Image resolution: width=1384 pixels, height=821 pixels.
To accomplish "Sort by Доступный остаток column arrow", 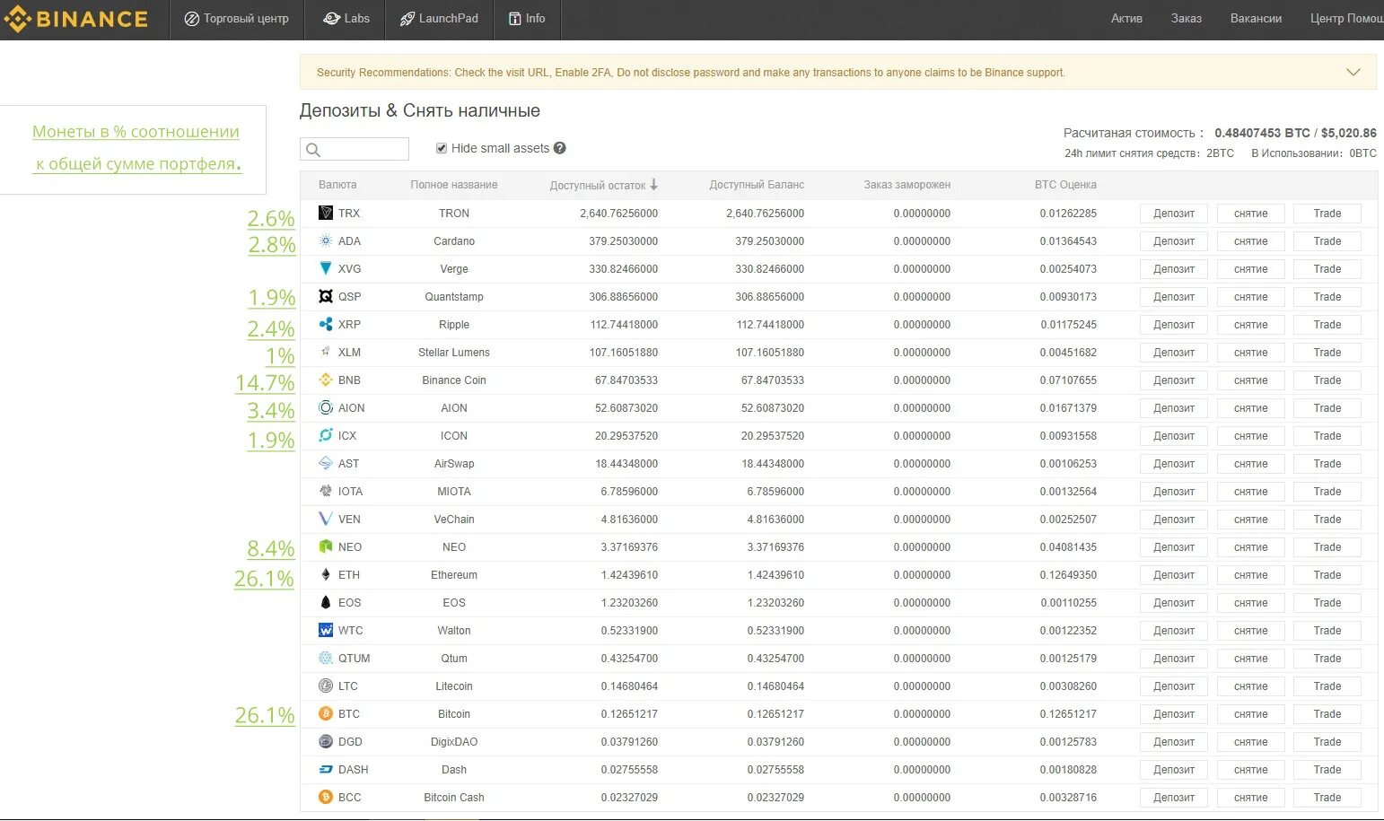I will [654, 185].
